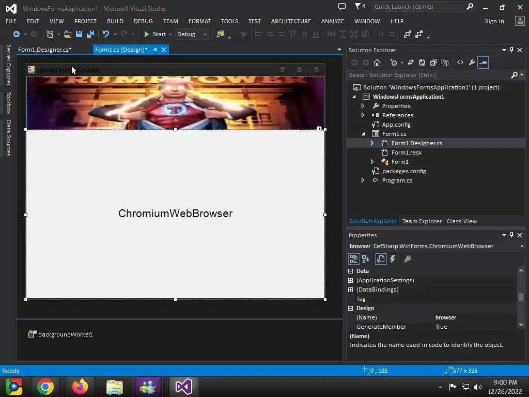Sync with Active Document in Solution Explorer
The height and width of the screenshot is (397, 529).
pos(411,63)
